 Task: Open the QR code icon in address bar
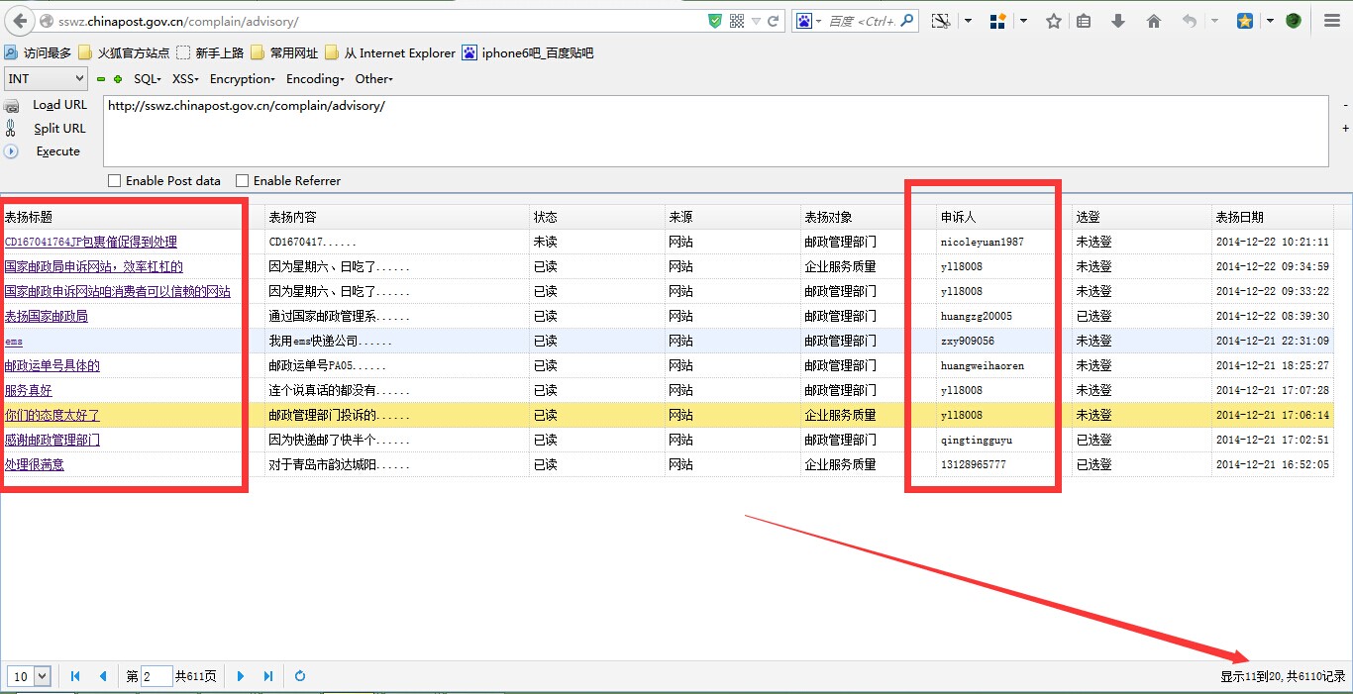(737, 21)
